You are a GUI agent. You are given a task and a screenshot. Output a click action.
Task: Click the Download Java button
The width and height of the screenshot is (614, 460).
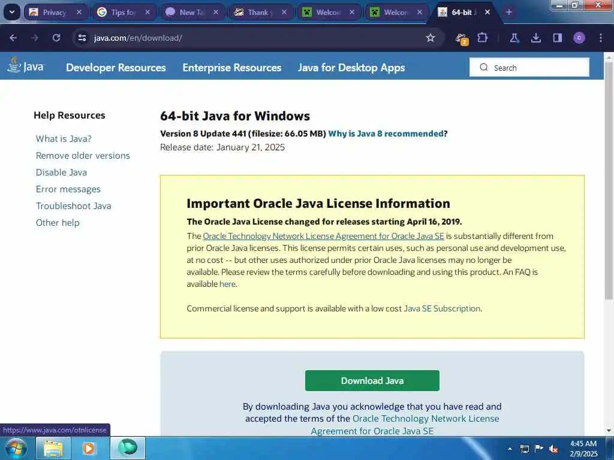coord(372,380)
